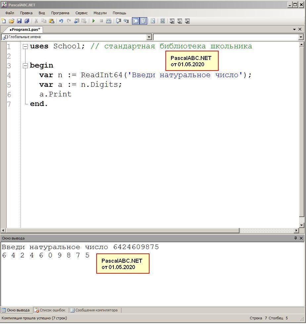This screenshot has width=306, height=324.
Task: Click the Компиляция прошла успешно status message
Action: 34,318
